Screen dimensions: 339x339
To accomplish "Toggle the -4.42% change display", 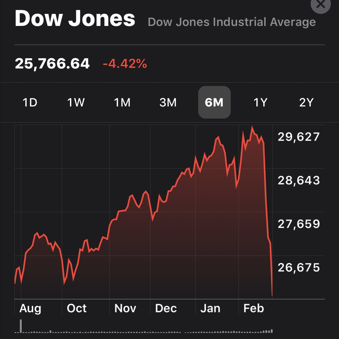I will pos(125,64).
